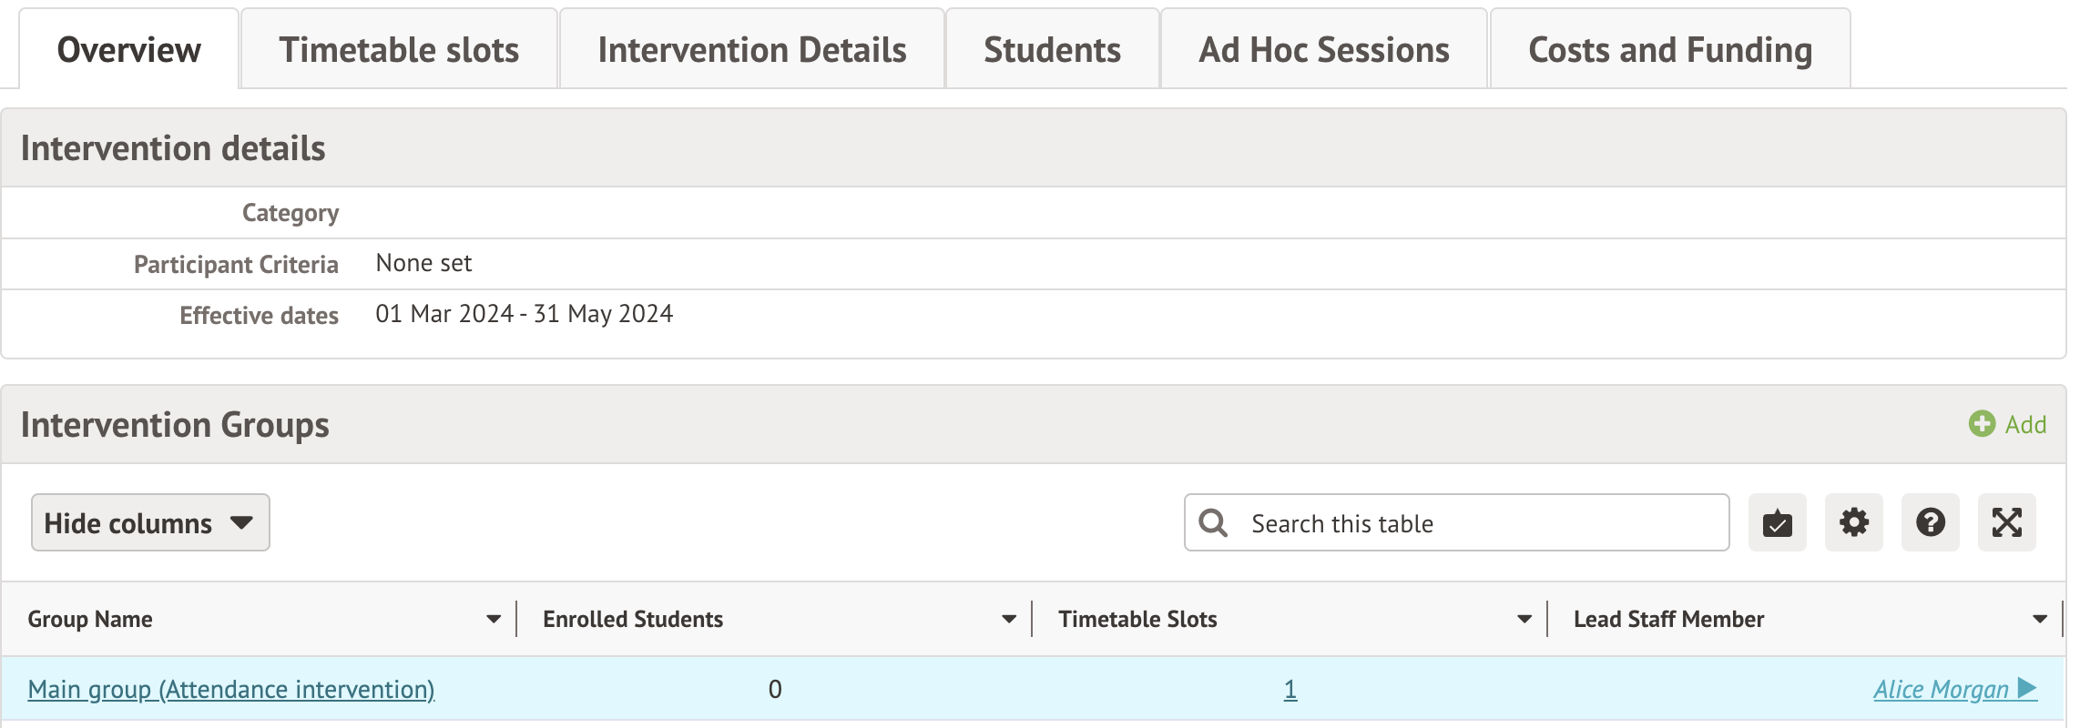The width and height of the screenshot is (2080, 728).
Task: Open Group Name column sort arrow
Action: [494, 620]
